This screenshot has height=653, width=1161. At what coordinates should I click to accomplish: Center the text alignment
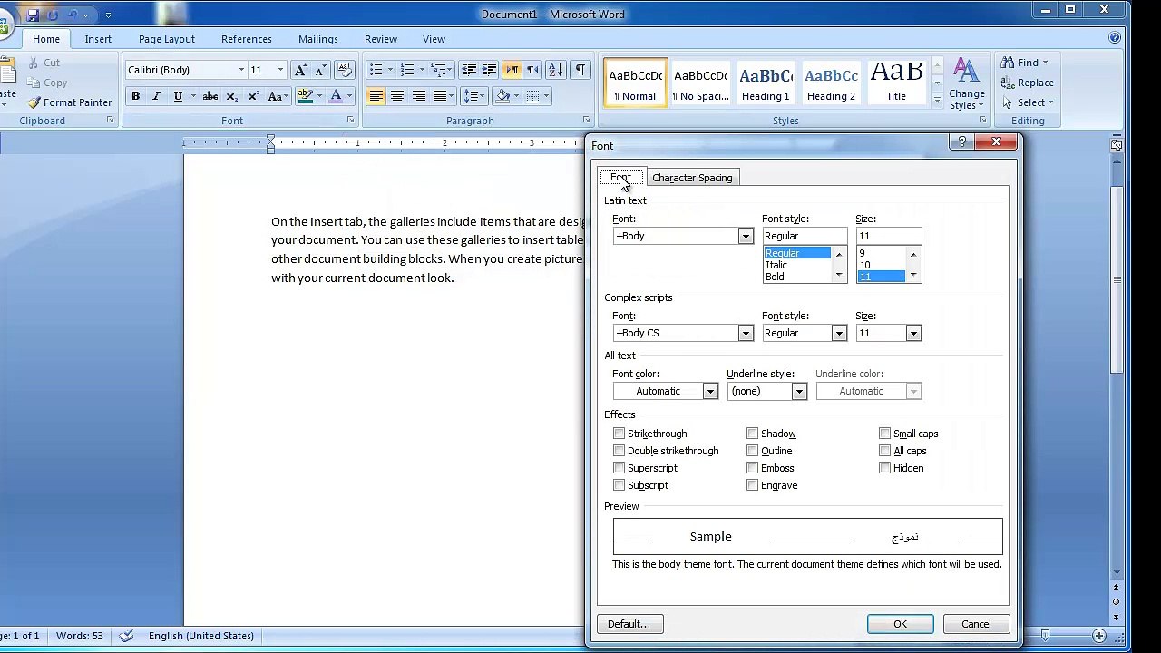[x=397, y=96]
